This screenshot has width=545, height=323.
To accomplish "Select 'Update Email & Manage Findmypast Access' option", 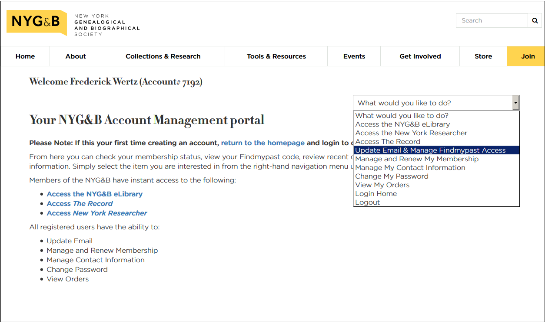I will [x=430, y=150].
